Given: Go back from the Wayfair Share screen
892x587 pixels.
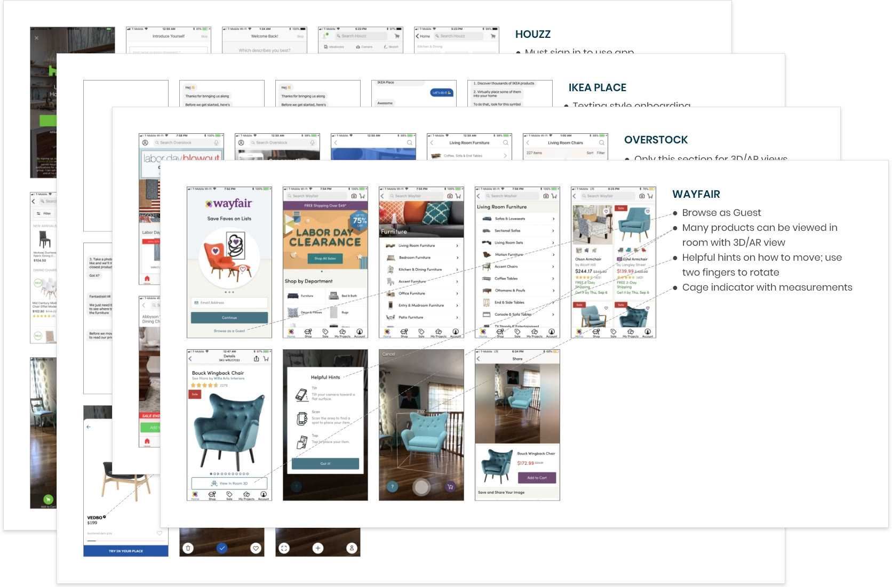Looking at the screenshot, I should [479, 359].
